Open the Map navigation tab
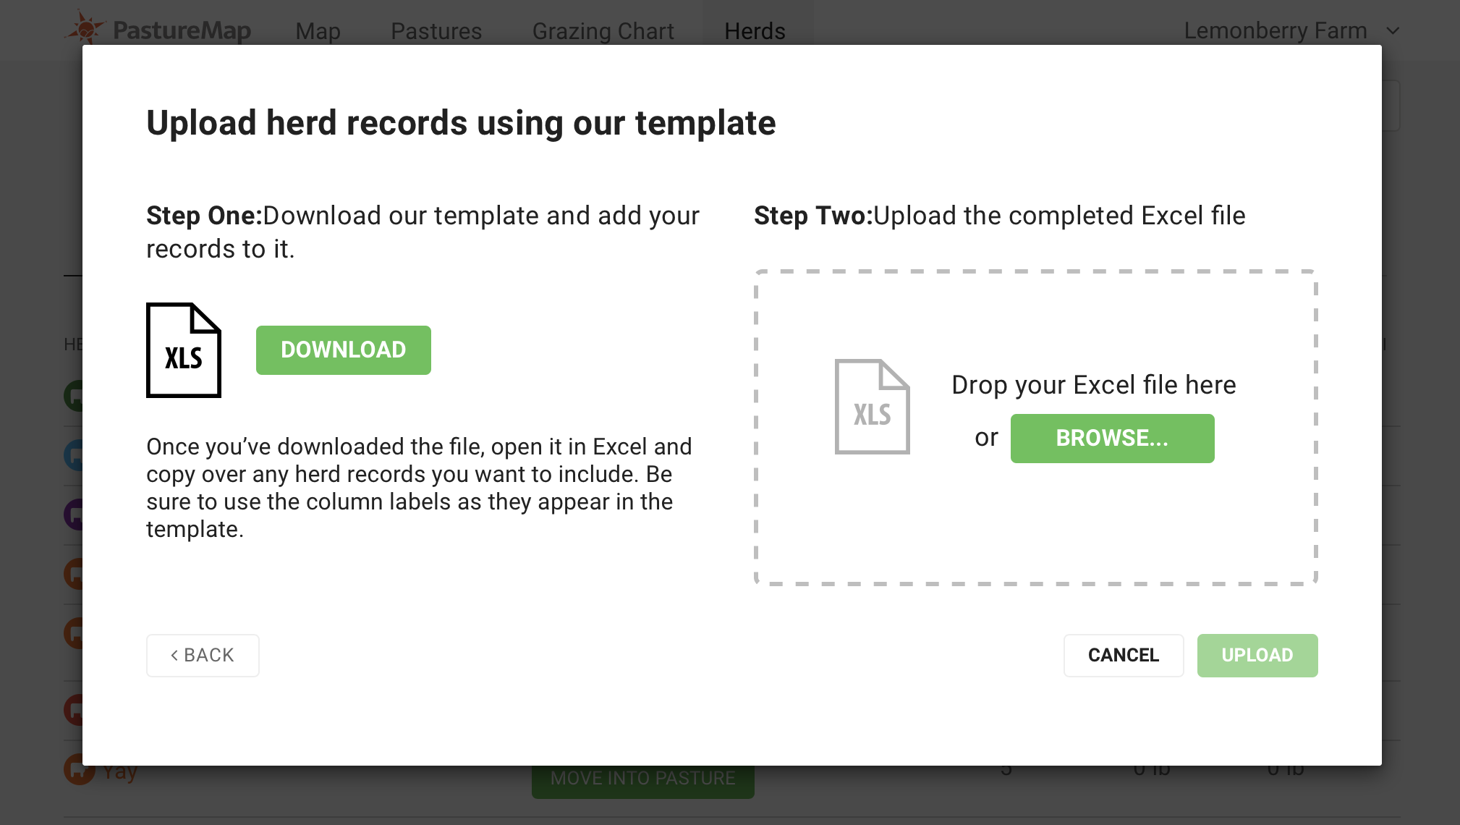1460x825 pixels. click(320, 30)
